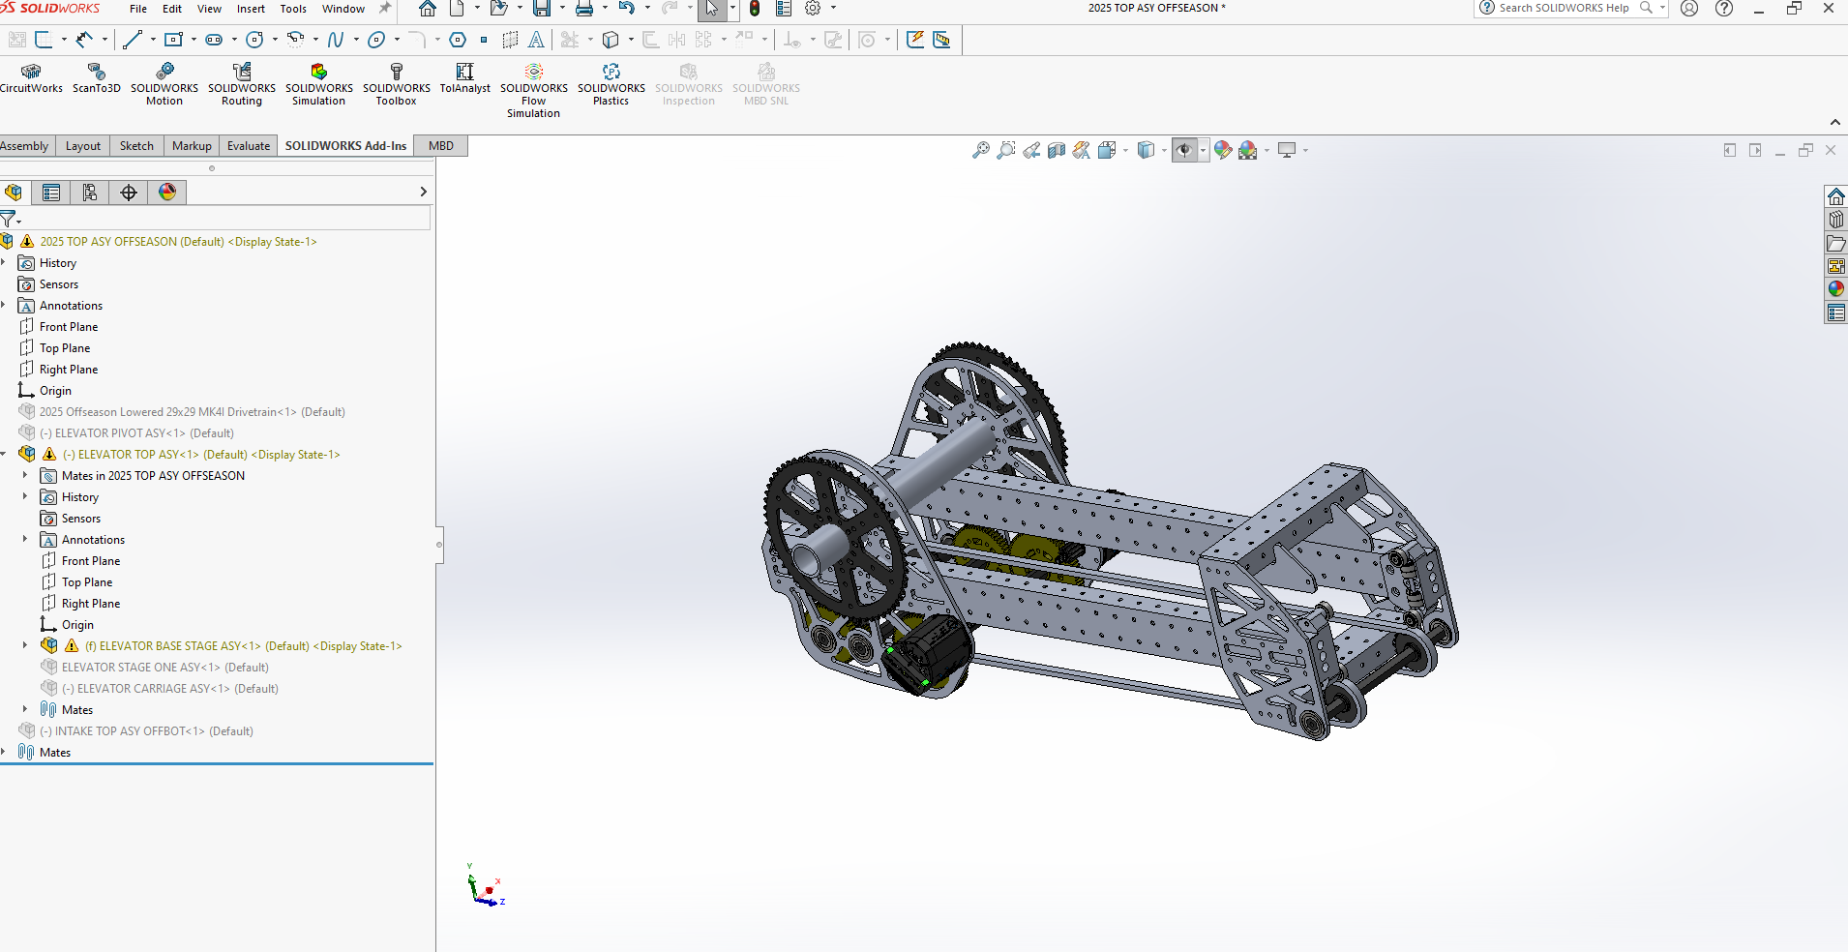
Task: Click the Rebuild traffic light icon
Action: tap(755, 9)
